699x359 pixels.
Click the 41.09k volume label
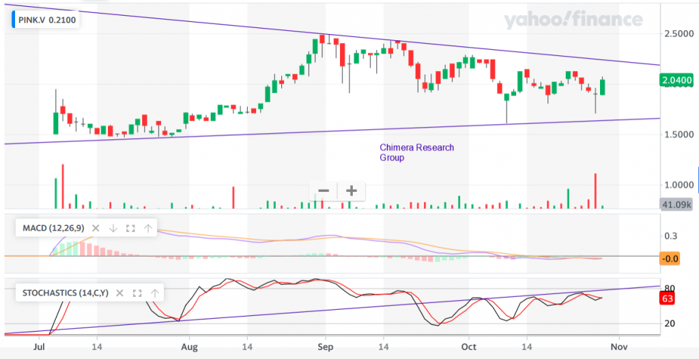pos(676,204)
